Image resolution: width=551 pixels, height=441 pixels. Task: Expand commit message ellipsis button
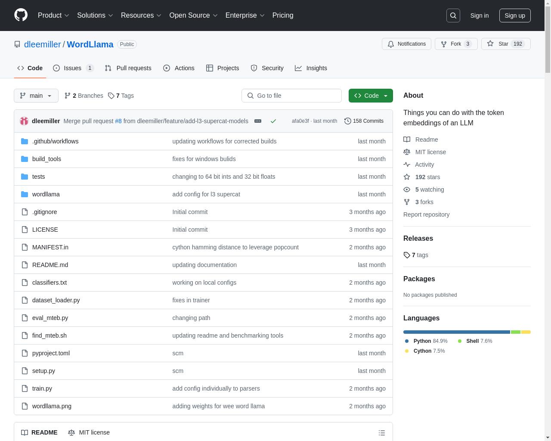pyautogui.click(x=258, y=121)
